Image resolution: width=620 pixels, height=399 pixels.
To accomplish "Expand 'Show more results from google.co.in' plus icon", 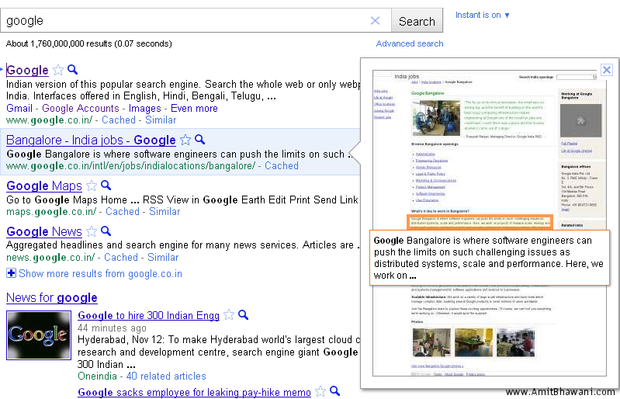I will tap(11, 272).
